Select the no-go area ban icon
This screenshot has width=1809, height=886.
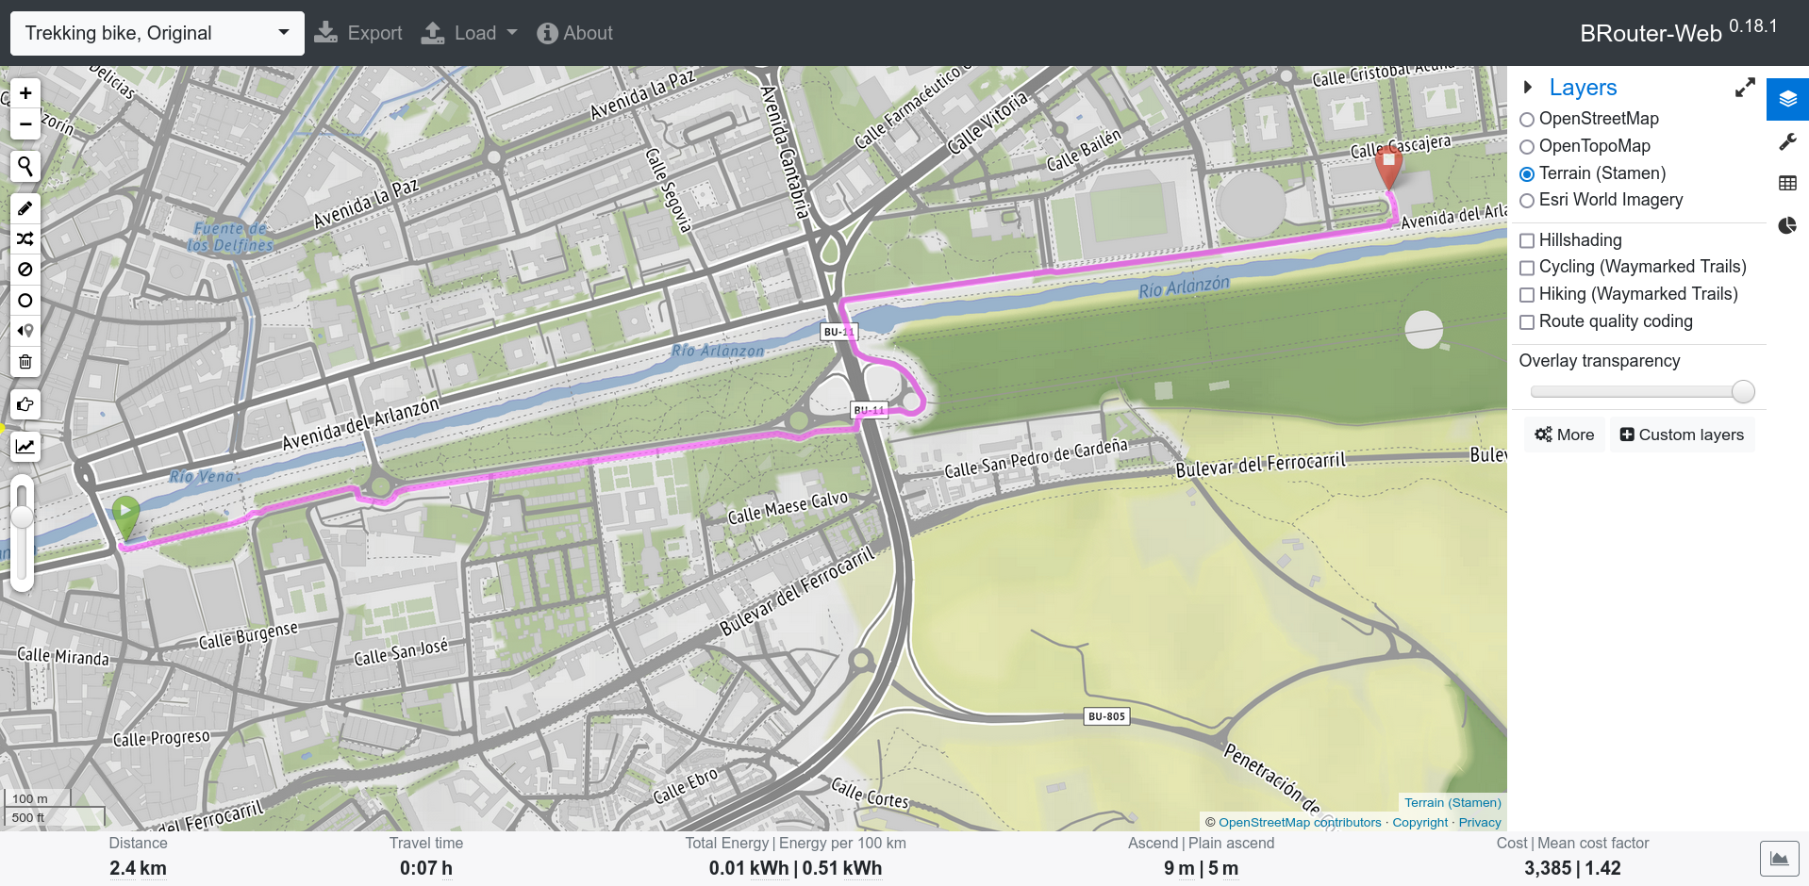[25, 270]
